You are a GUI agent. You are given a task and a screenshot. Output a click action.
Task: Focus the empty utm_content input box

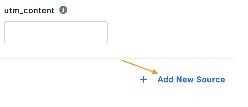coord(56,33)
